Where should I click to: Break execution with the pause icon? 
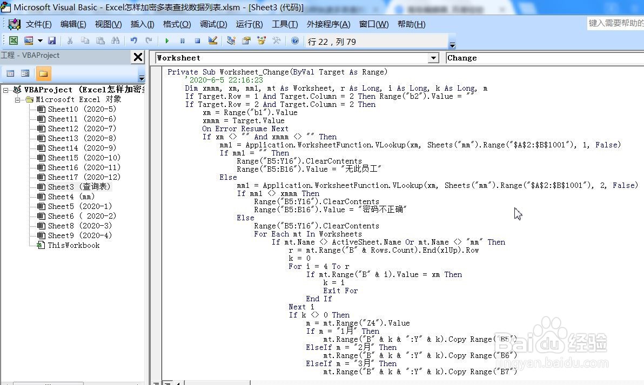click(183, 40)
